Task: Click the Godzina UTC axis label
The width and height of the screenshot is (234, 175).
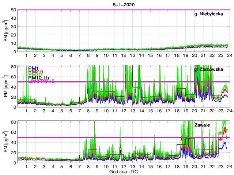Action: point(124,171)
